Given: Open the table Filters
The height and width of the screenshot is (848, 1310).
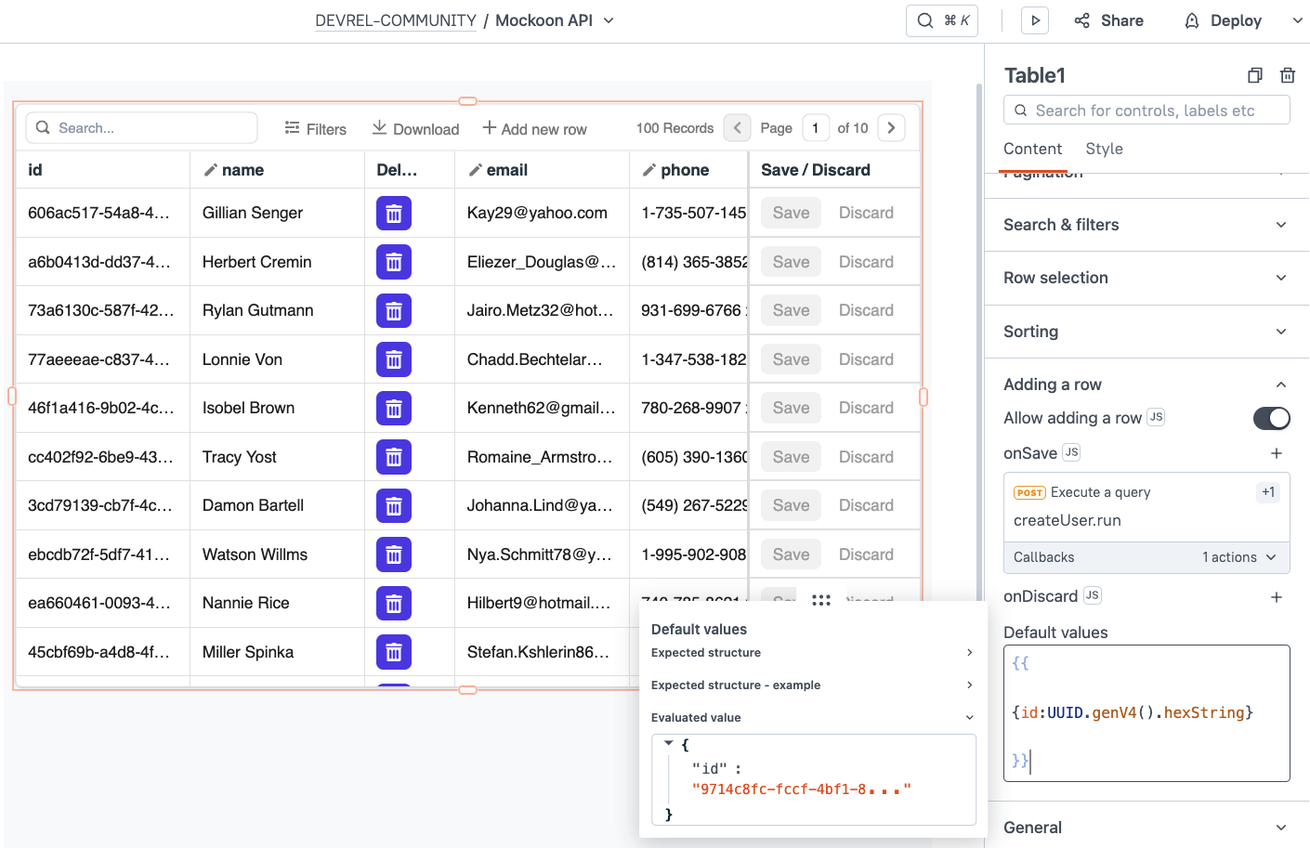Looking at the screenshot, I should click(x=316, y=129).
